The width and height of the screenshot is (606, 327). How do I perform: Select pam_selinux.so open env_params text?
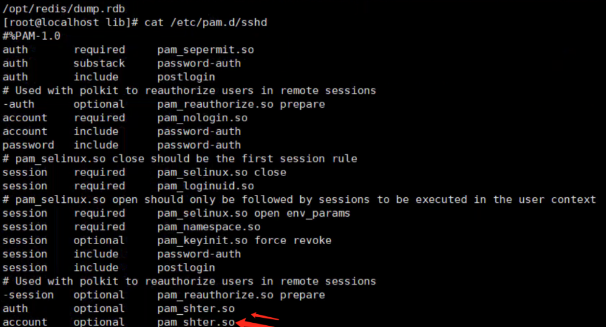[x=253, y=213]
